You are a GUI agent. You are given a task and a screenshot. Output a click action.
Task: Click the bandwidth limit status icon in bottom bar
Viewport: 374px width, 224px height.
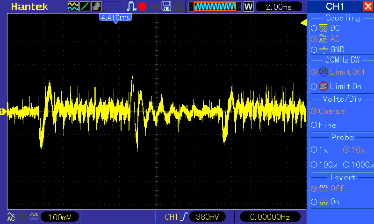(23, 217)
